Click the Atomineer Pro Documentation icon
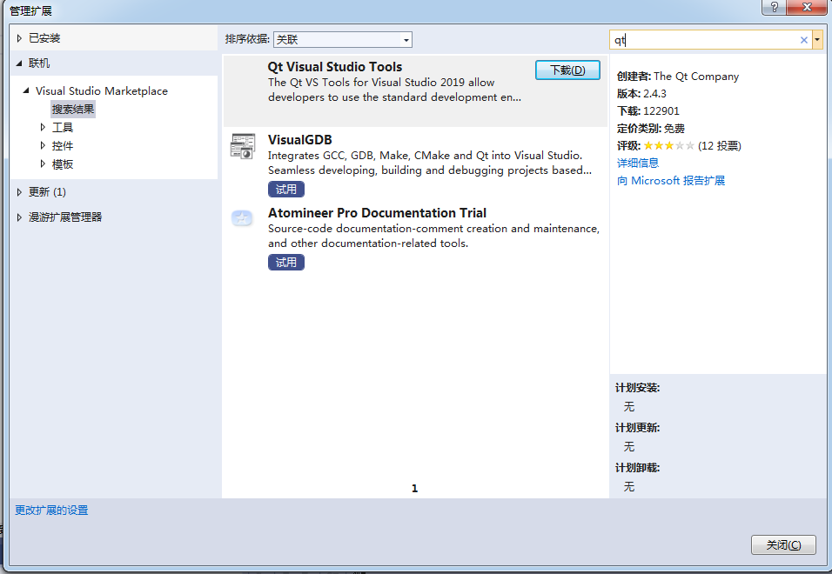 (x=243, y=219)
